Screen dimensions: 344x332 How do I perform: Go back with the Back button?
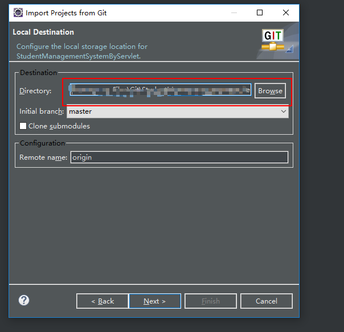tap(103, 301)
